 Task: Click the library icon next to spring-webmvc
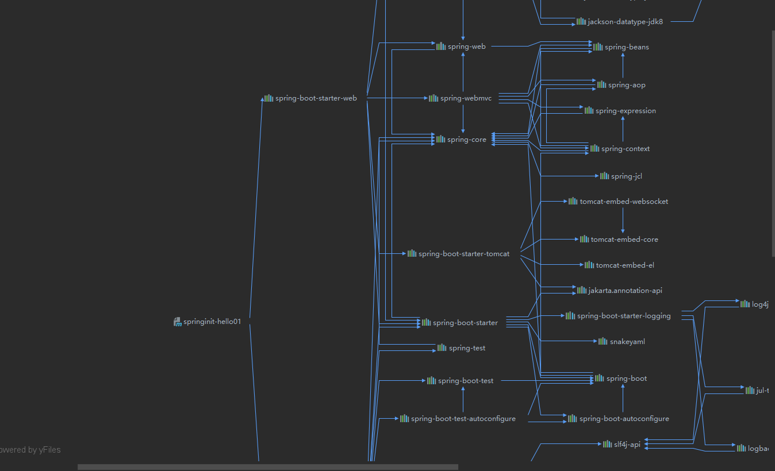[433, 98]
